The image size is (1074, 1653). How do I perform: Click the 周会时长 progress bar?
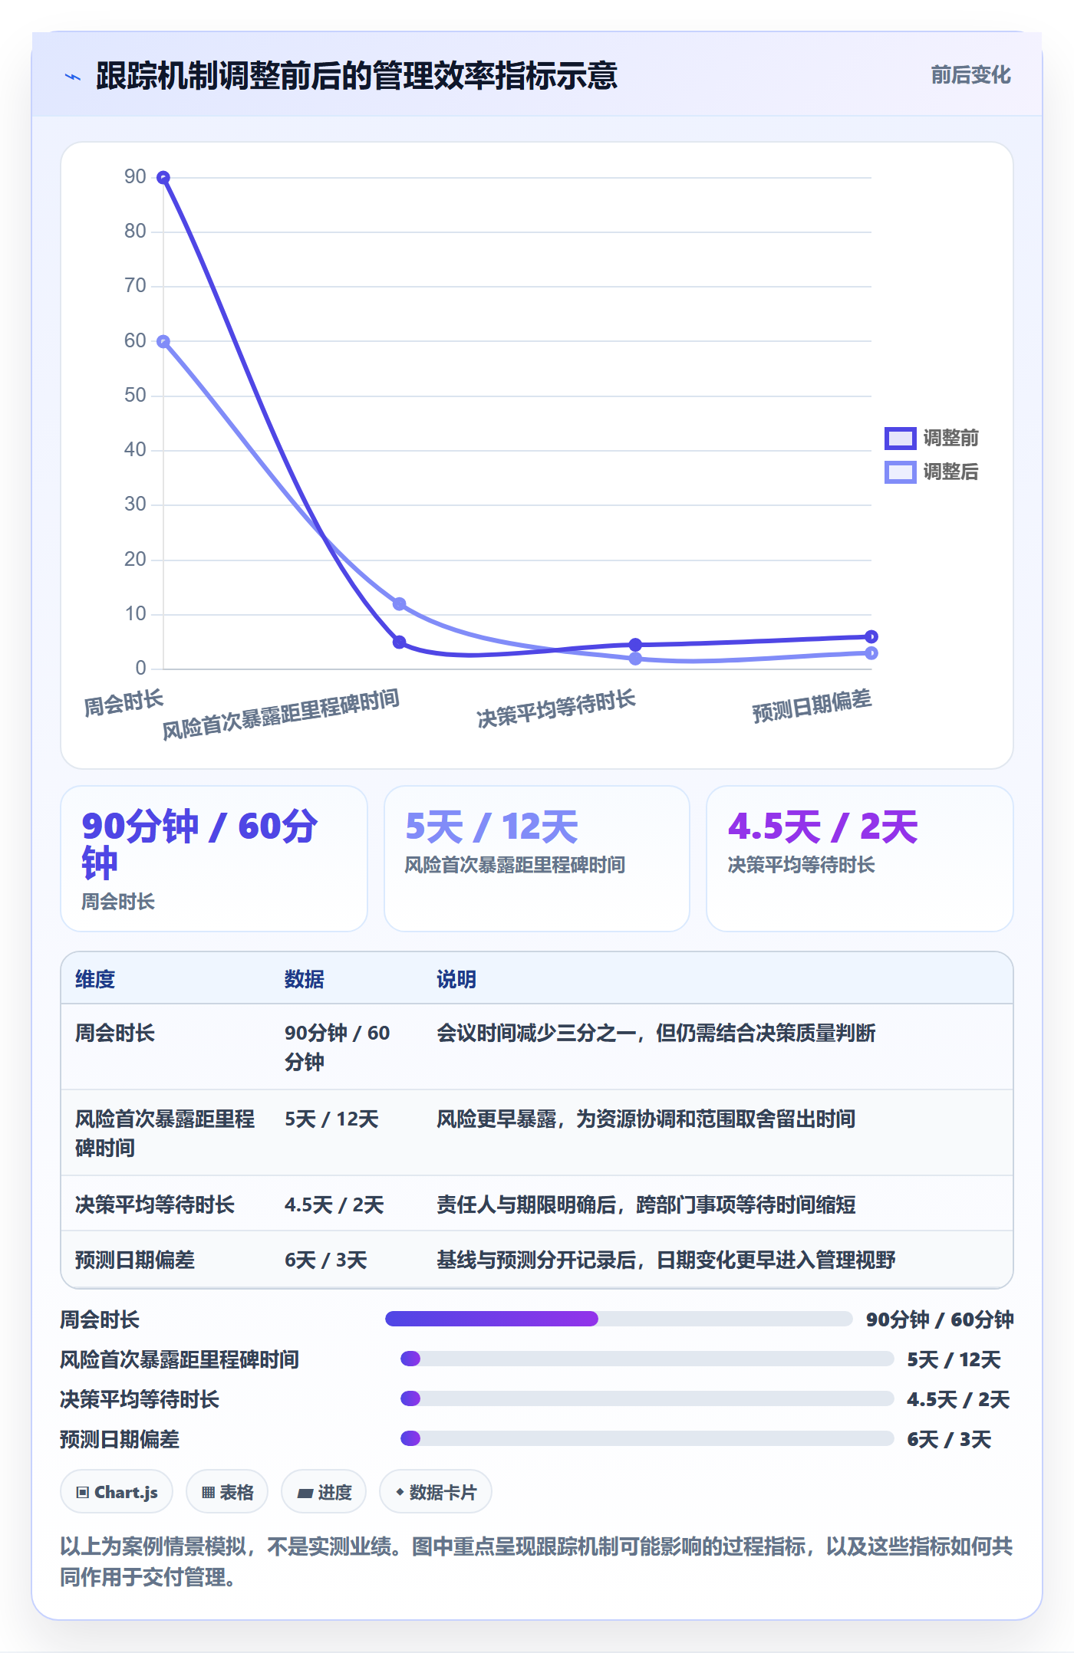618,1319
